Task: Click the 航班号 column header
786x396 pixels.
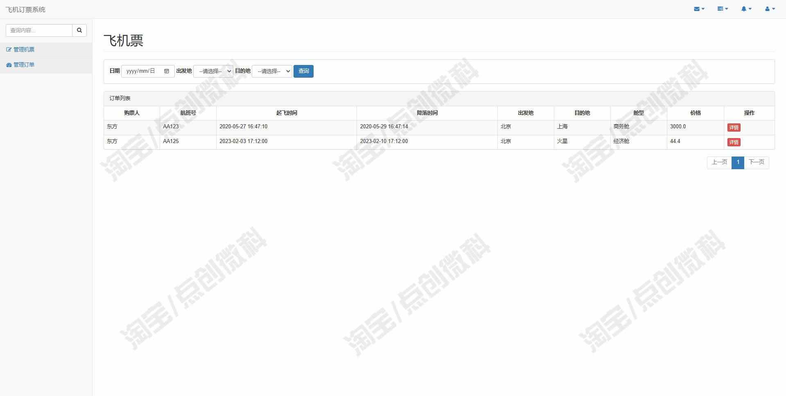Action: pos(188,113)
